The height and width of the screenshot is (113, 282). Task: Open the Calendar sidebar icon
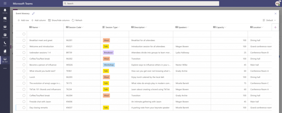(x=5, y=36)
